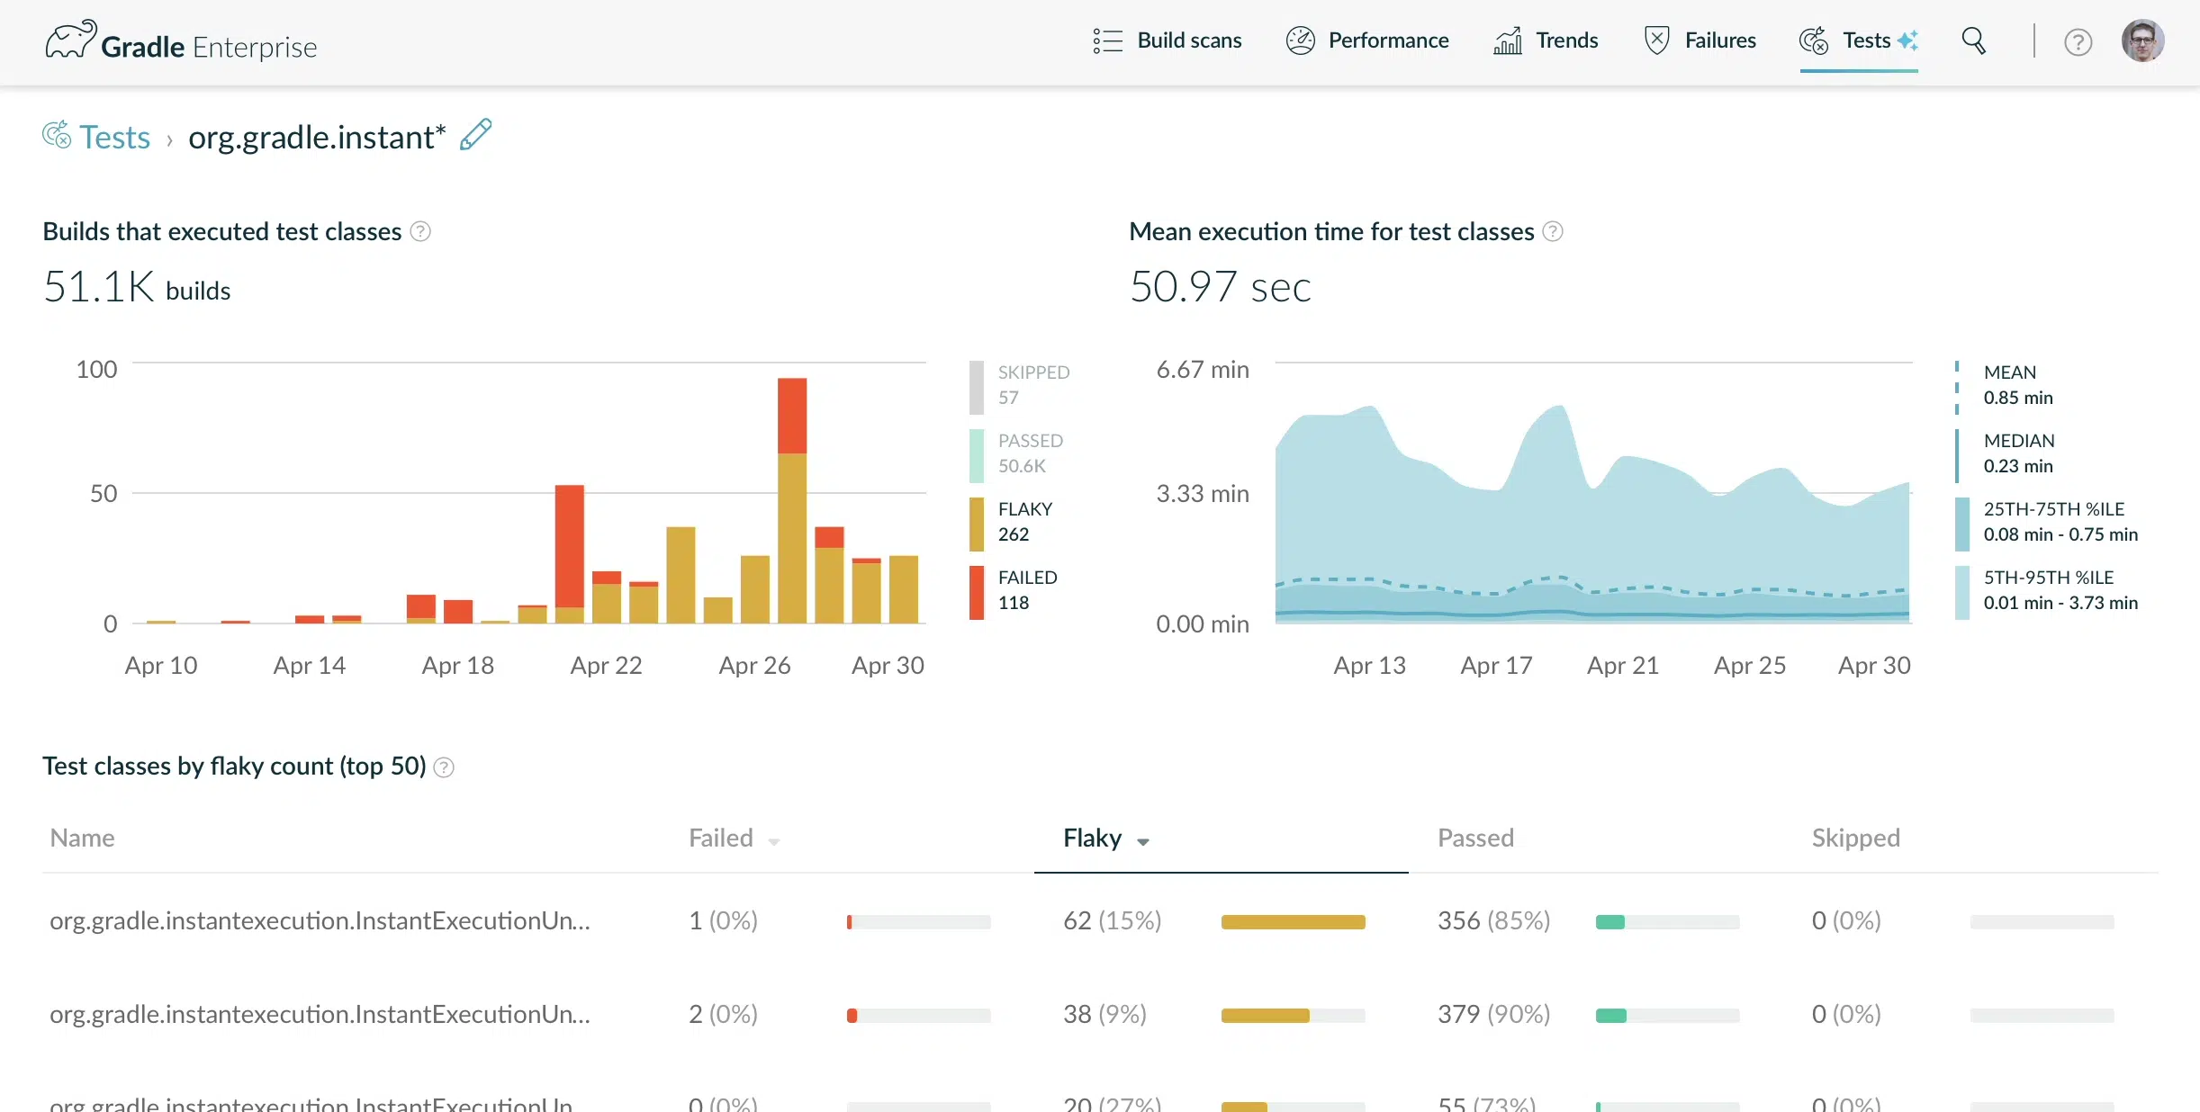Screen dimensions: 2200x1112
Task: Click the Apr 17 label in execution chart
Action: tap(1496, 666)
